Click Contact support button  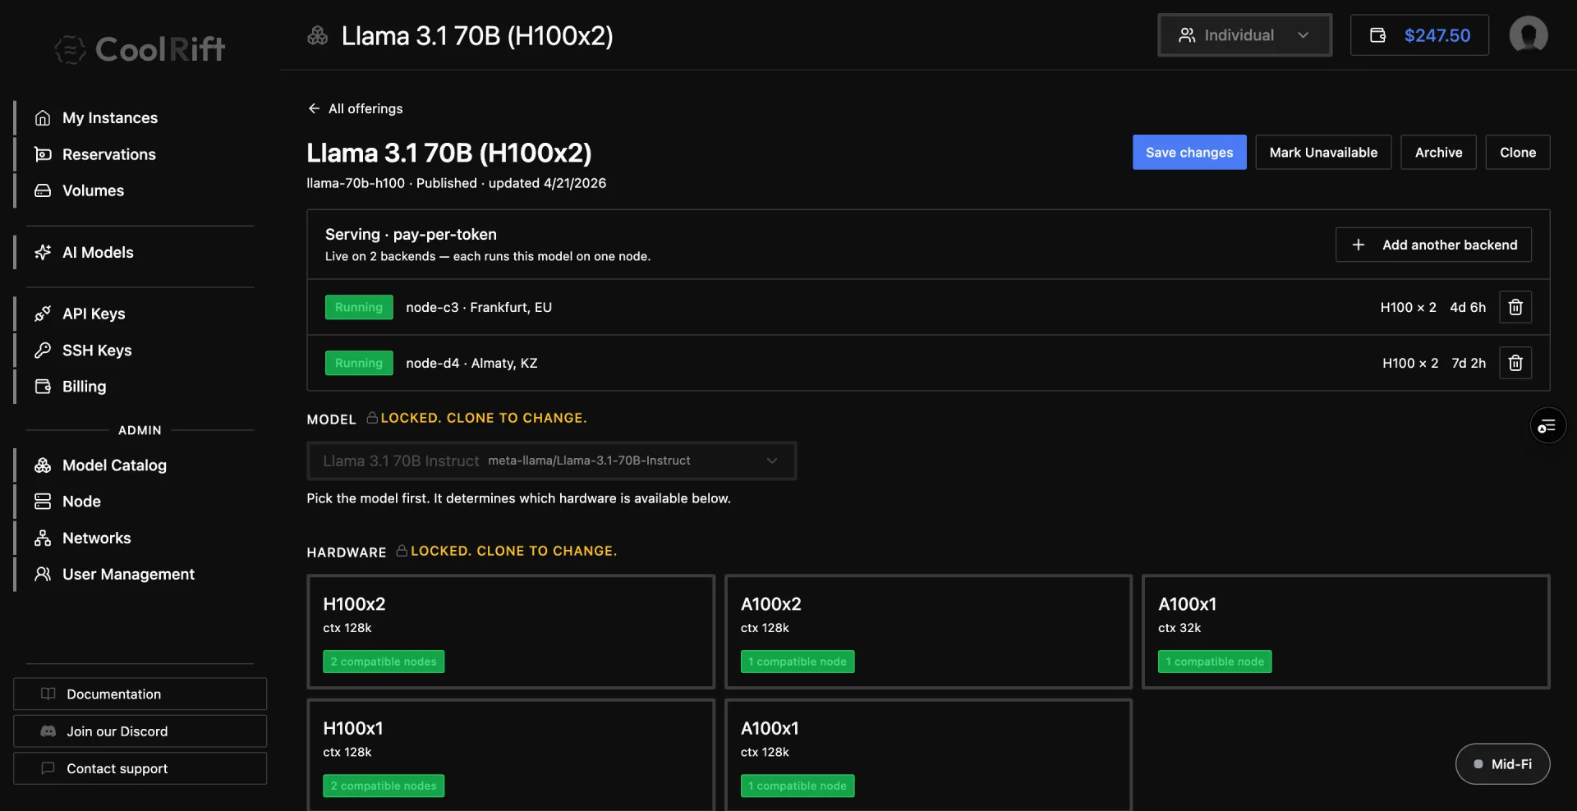pyautogui.click(x=140, y=768)
